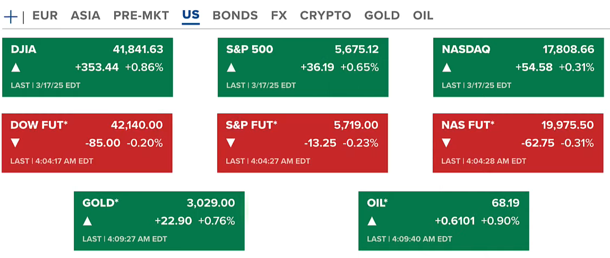
Task: Open the GOLD quote tile label
Action: pos(100,203)
